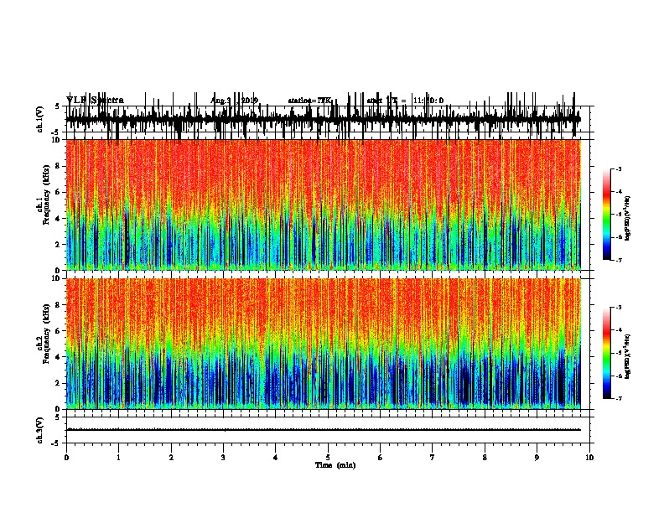Click time axis tick label 7
Image resolution: width=664 pixels, height=513 pixels.
click(x=433, y=458)
